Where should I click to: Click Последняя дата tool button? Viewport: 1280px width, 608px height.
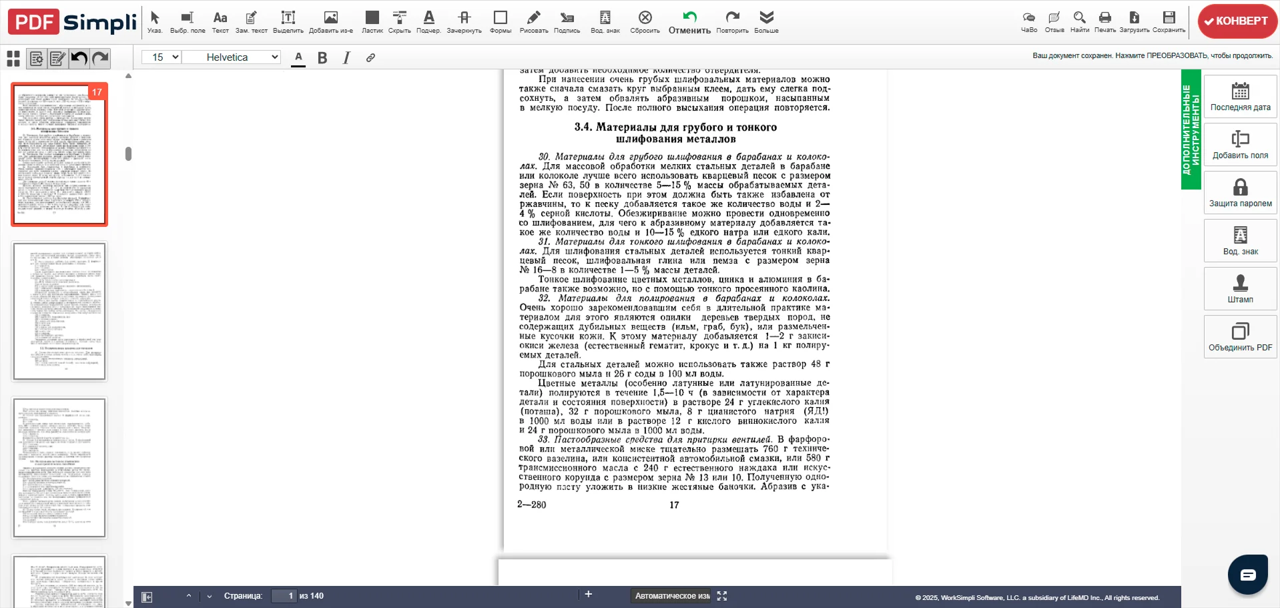(x=1241, y=97)
